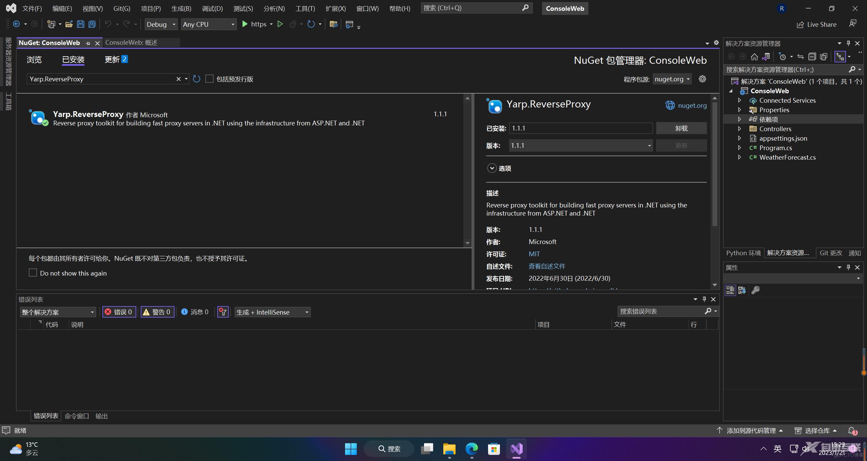This screenshot has height=461, width=867.
Task: Open the Git(G) menu
Action: [x=122, y=8]
